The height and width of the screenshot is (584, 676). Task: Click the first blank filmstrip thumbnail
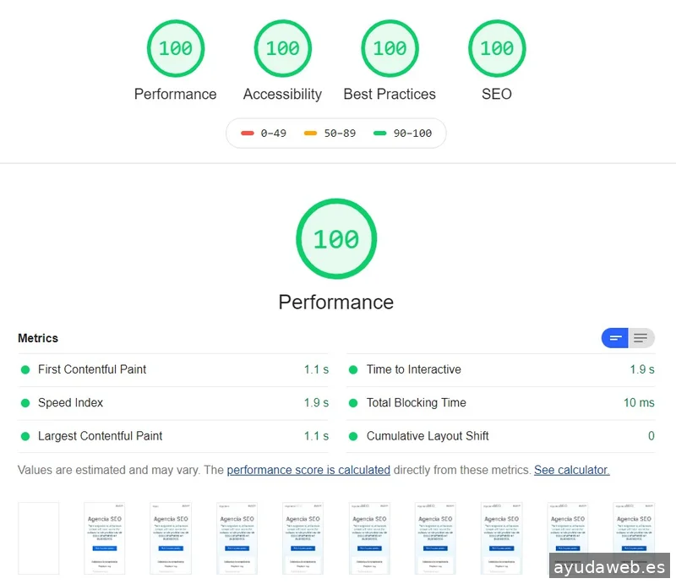(38, 538)
